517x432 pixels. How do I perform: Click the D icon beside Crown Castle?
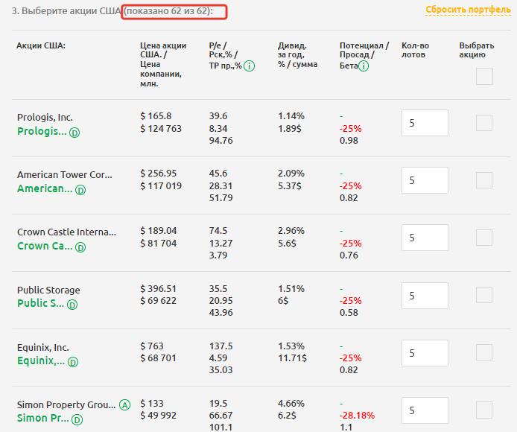(x=80, y=247)
